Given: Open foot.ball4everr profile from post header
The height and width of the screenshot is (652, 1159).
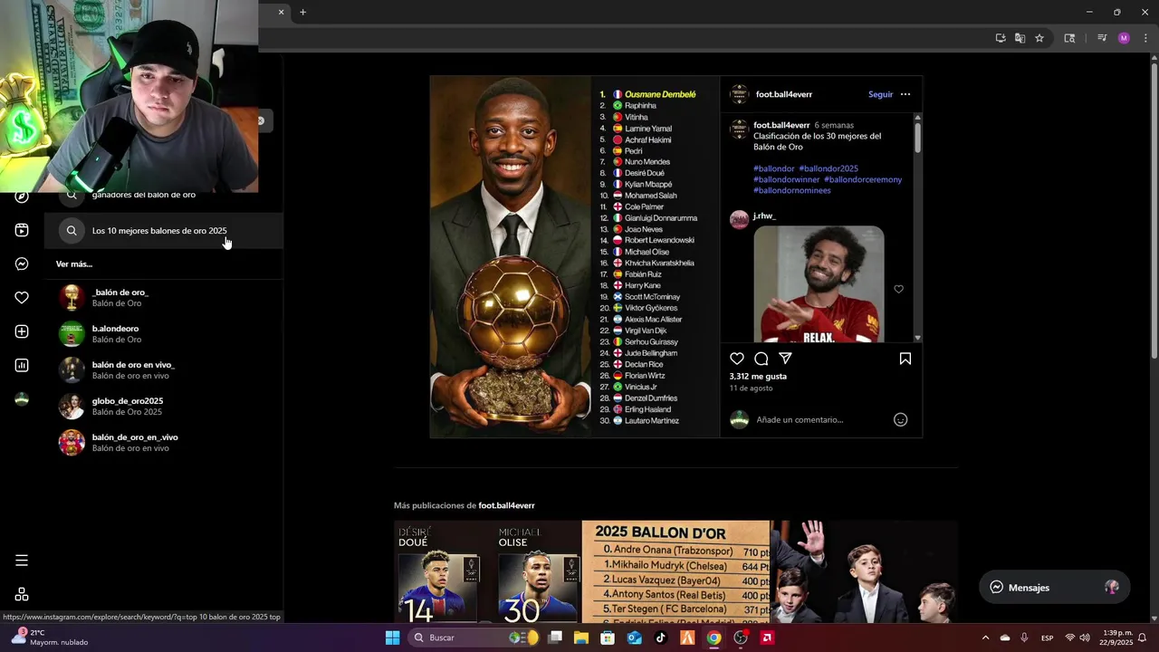Looking at the screenshot, I should [x=784, y=94].
